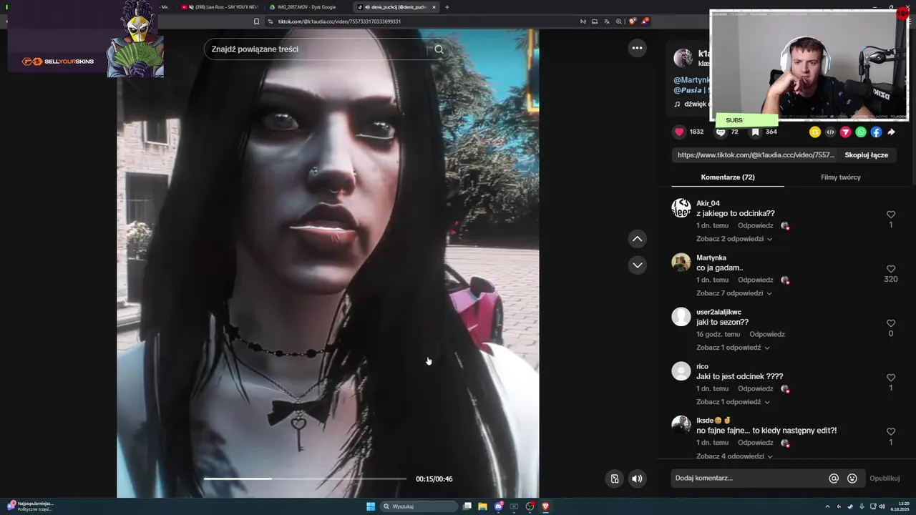Image resolution: width=916 pixels, height=515 pixels.
Task: Insert a mention with the @ icon
Action: click(834, 479)
